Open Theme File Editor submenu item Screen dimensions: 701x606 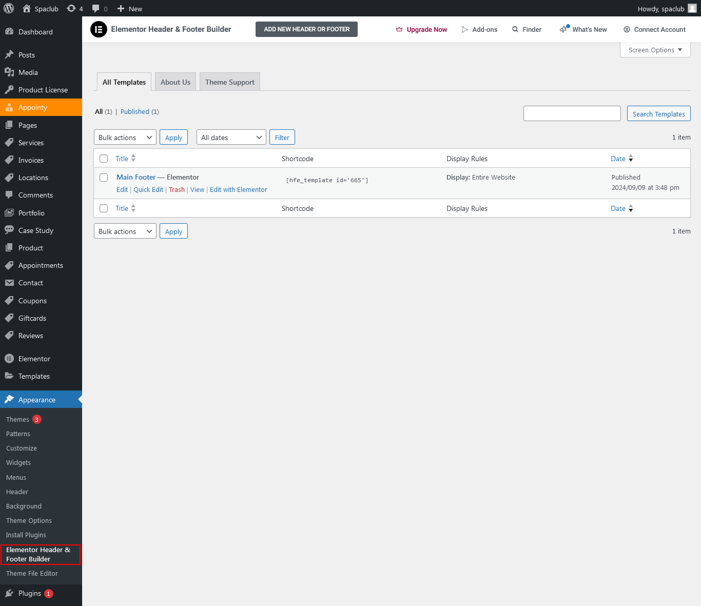(32, 573)
